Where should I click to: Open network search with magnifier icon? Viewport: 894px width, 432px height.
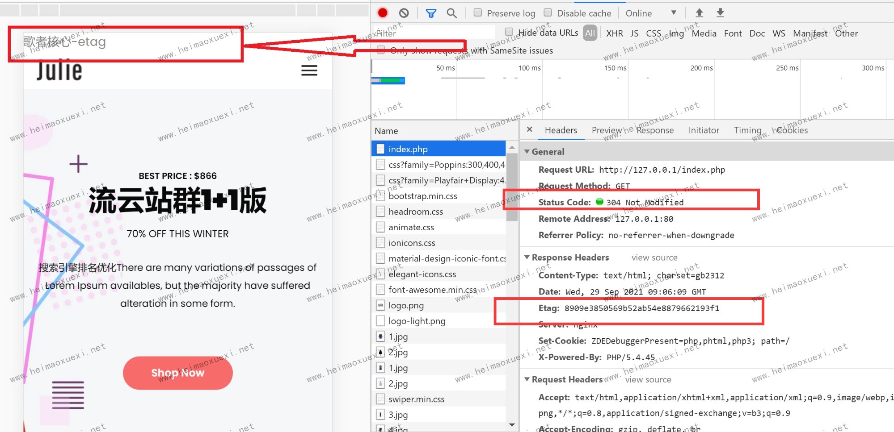tap(452, 13)
